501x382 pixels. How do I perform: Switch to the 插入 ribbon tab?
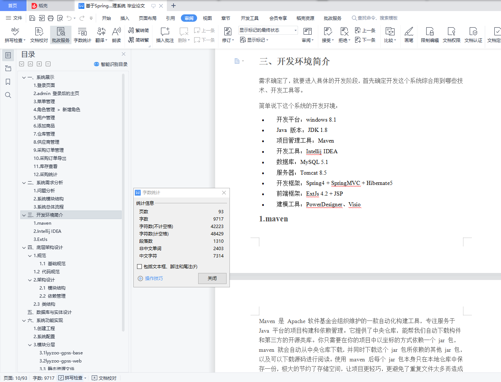point(125,18)
